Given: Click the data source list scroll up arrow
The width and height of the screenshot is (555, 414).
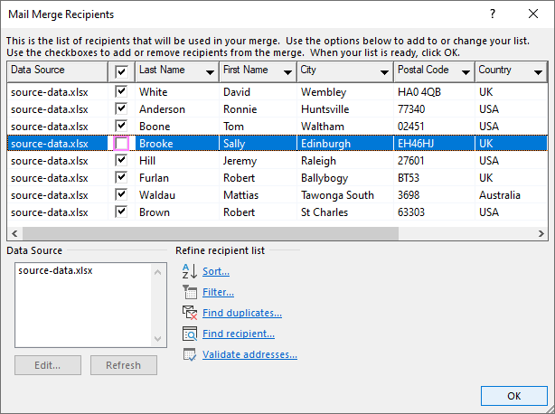Looking at the screenshot, I should 158,272.
